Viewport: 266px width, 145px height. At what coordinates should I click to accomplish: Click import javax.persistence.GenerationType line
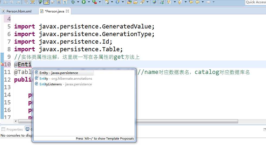(84, 34)
